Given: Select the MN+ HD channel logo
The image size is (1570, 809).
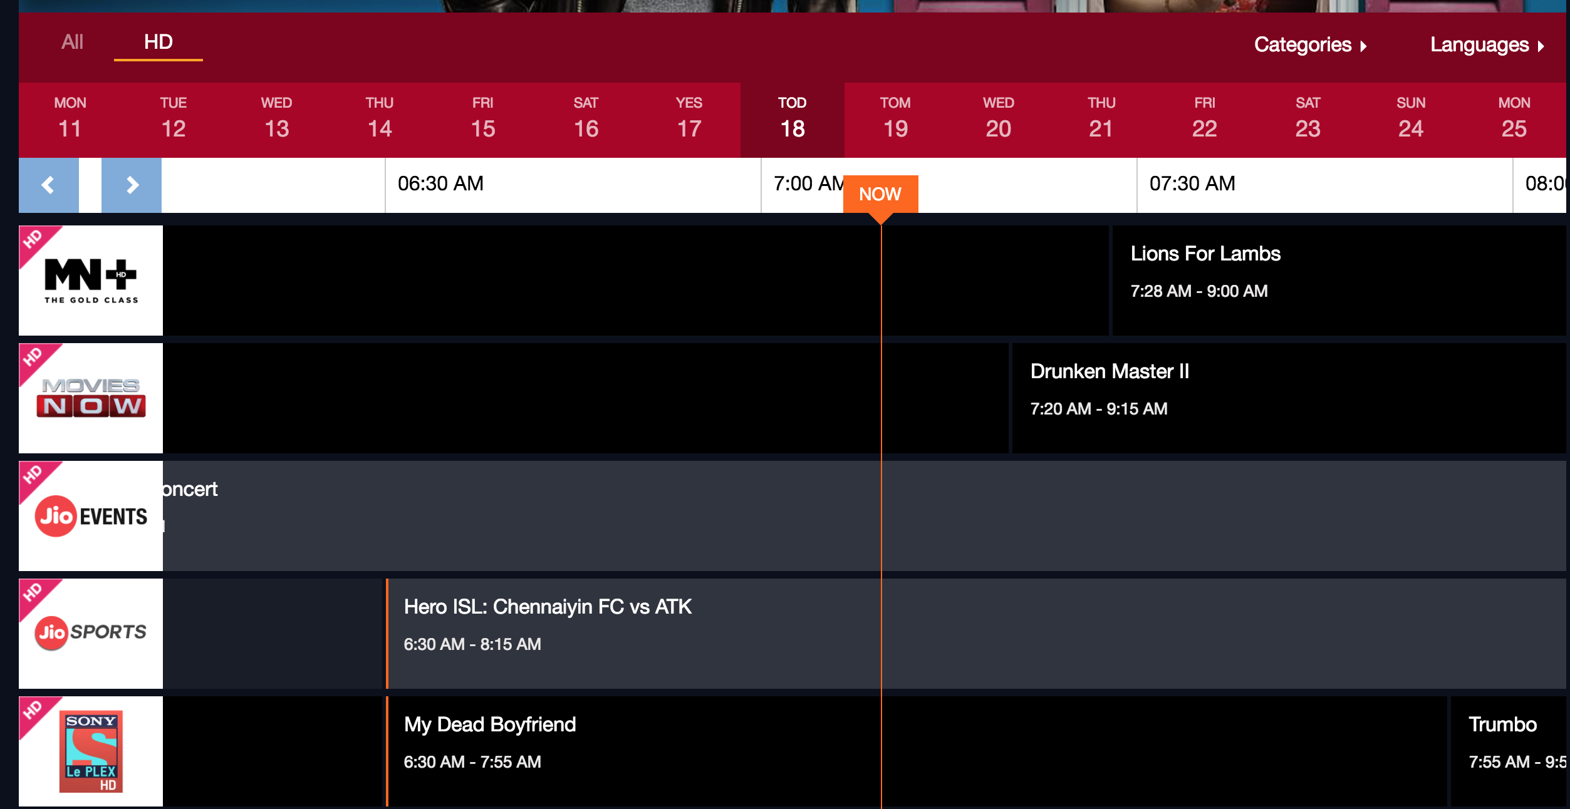Looking at the screenshot, I should point(90,280).
